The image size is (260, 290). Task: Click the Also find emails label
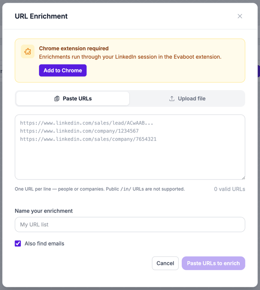point(44,244)
